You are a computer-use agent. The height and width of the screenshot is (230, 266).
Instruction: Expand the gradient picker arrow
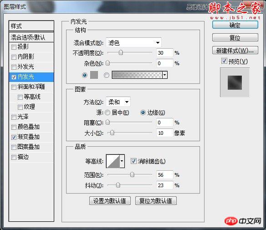coord(165,75)
